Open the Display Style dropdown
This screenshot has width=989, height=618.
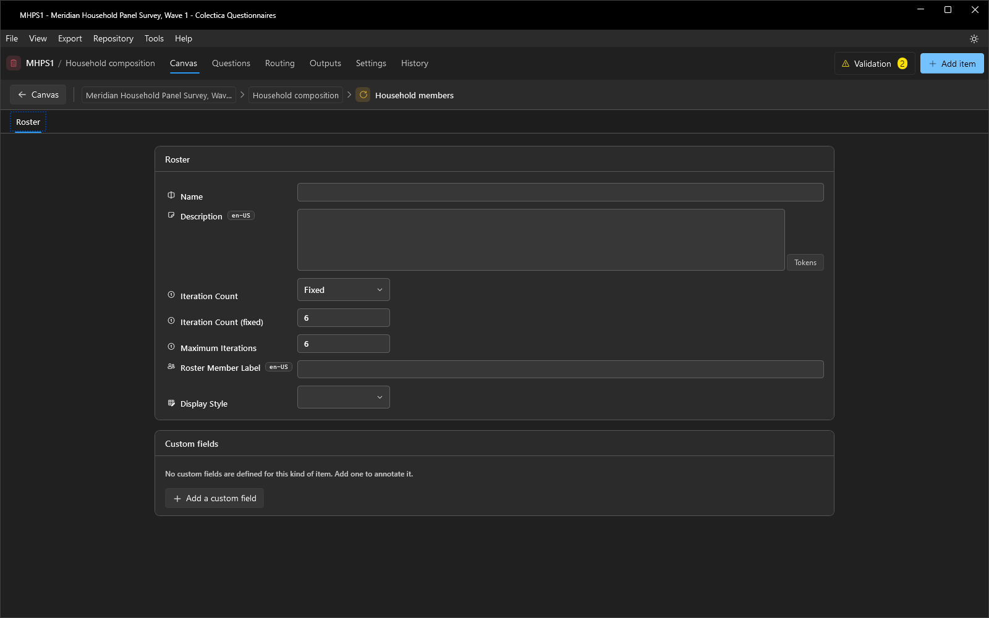[344, 397]
